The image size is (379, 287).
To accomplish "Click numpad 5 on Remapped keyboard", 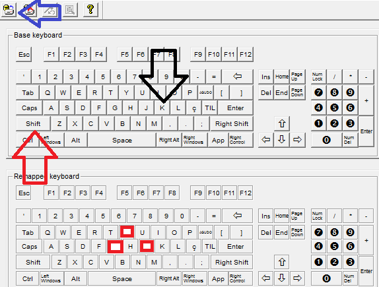I will click(334, 246).
